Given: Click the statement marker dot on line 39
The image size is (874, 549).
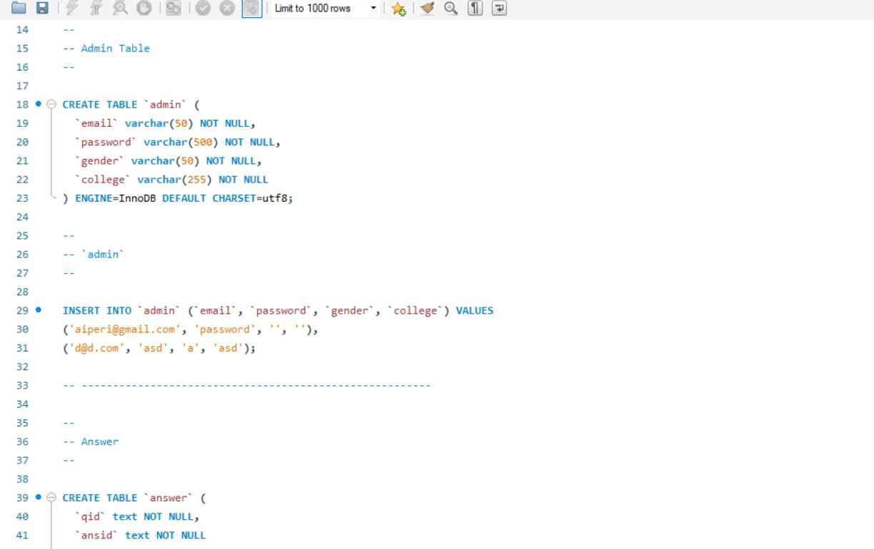Looking at the screenshot, I should click(39, 498).
